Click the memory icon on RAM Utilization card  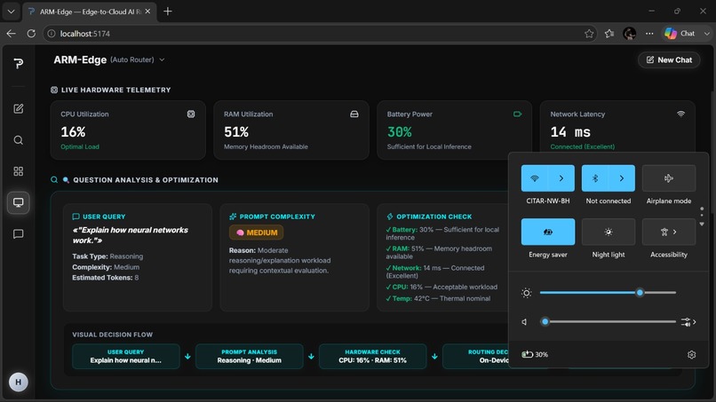click(x=354, y=114)
